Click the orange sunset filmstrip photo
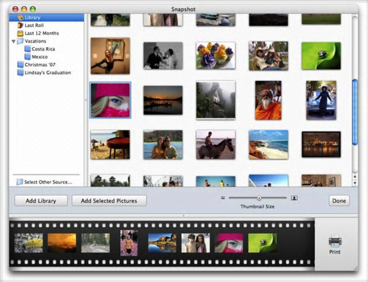 [x=62, y=243]
